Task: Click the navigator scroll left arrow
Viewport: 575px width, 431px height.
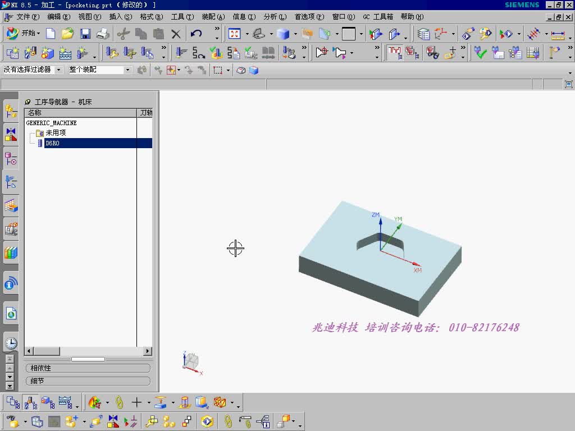Action: click(x=29, y=351)
